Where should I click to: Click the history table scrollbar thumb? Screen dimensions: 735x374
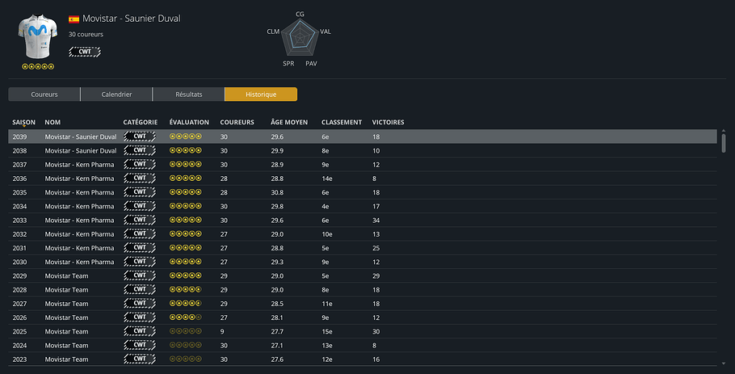click(724, 143)
